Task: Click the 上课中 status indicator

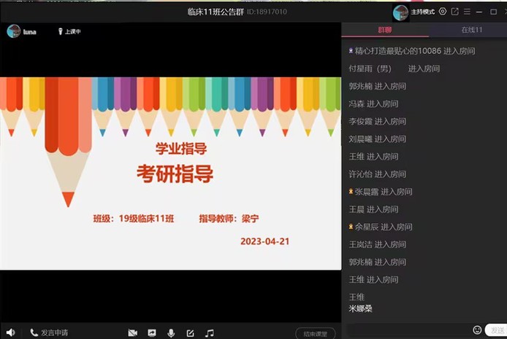Action: [x=69, y=32]
